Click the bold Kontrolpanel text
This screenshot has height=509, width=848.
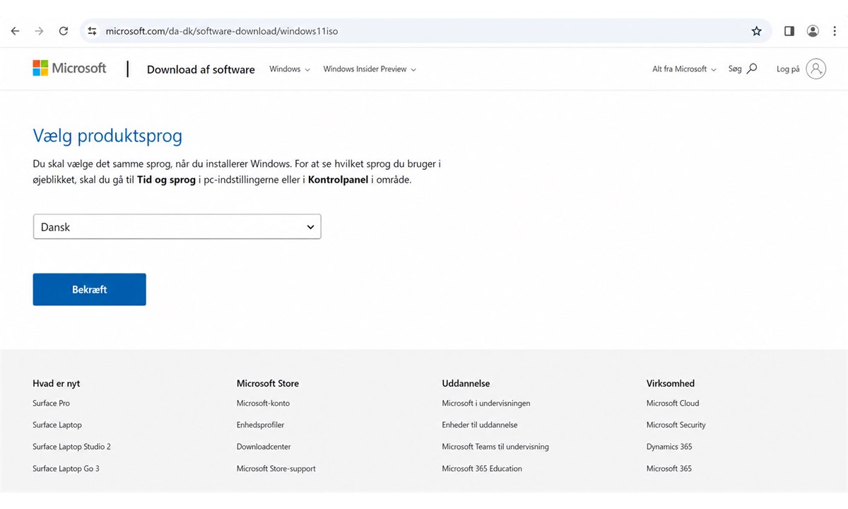[338, 180]
